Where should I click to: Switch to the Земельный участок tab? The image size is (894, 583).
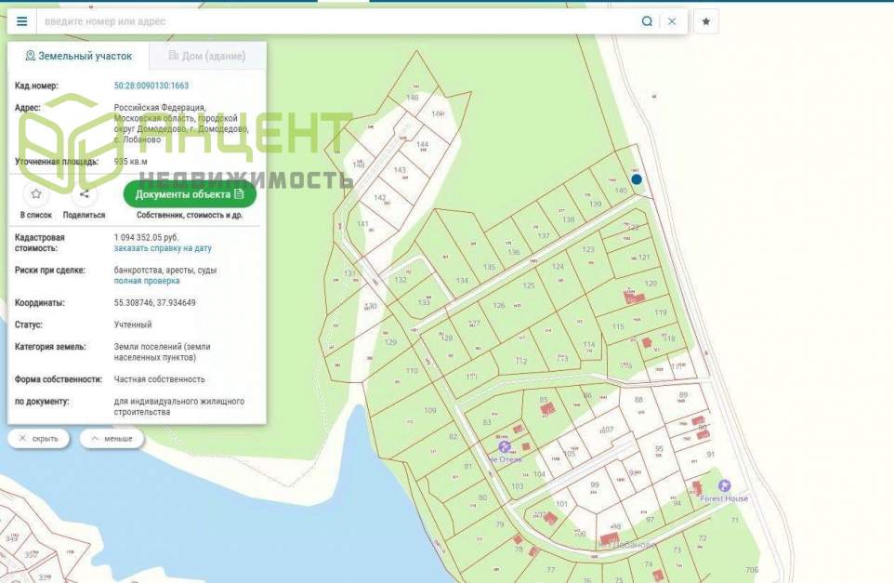(x=78, y=56)
